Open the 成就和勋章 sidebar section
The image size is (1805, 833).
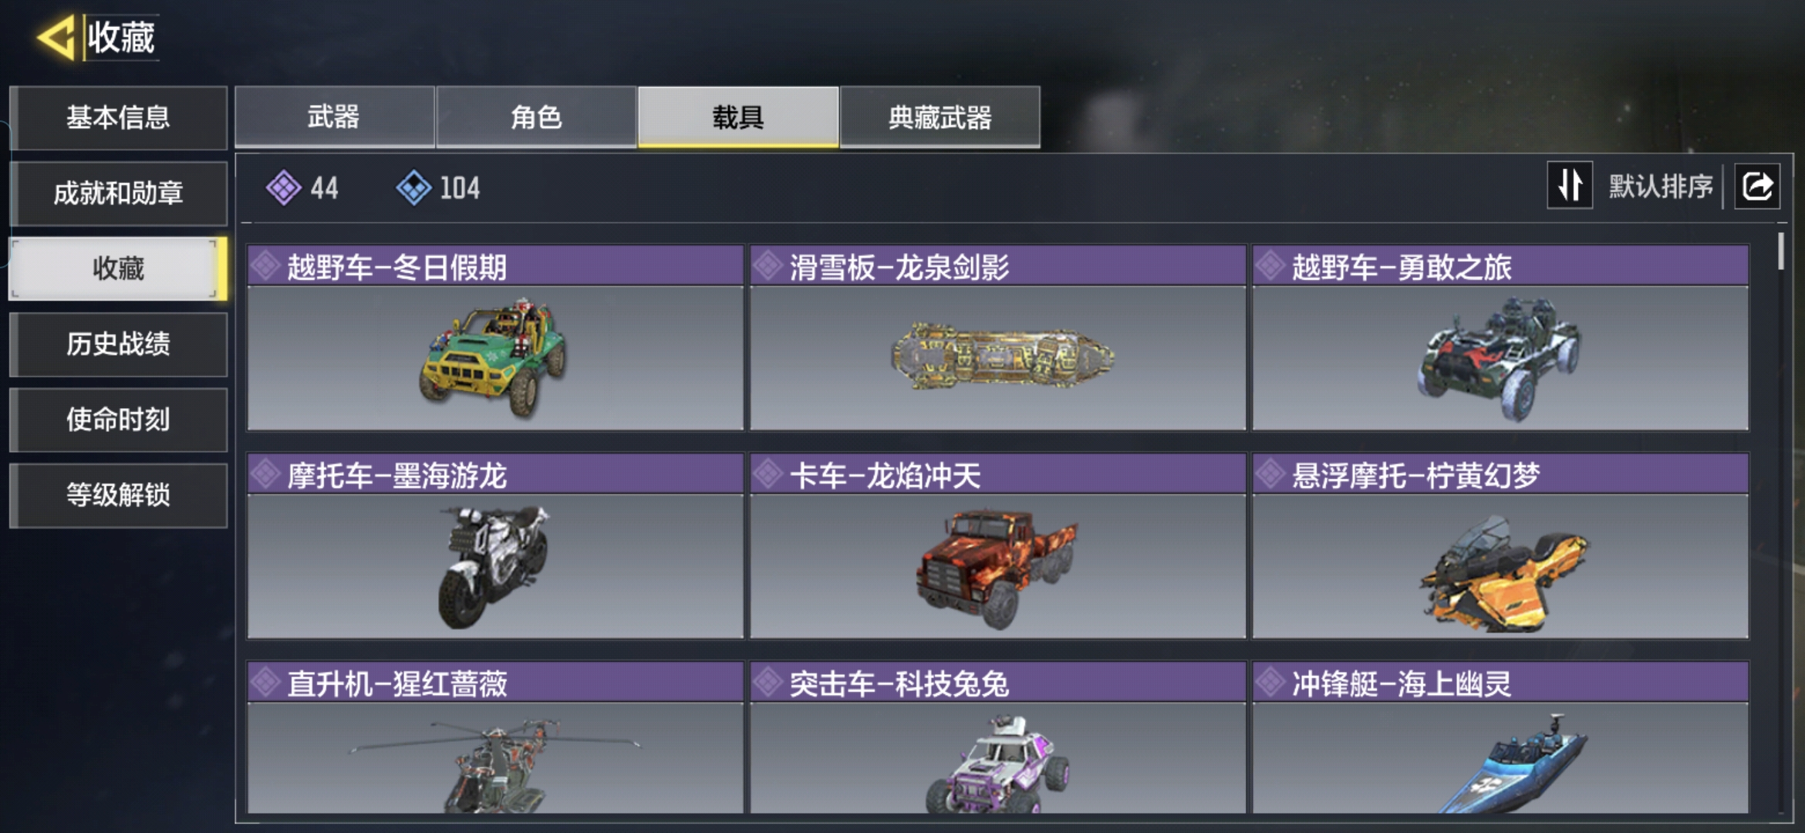(119, 193)
